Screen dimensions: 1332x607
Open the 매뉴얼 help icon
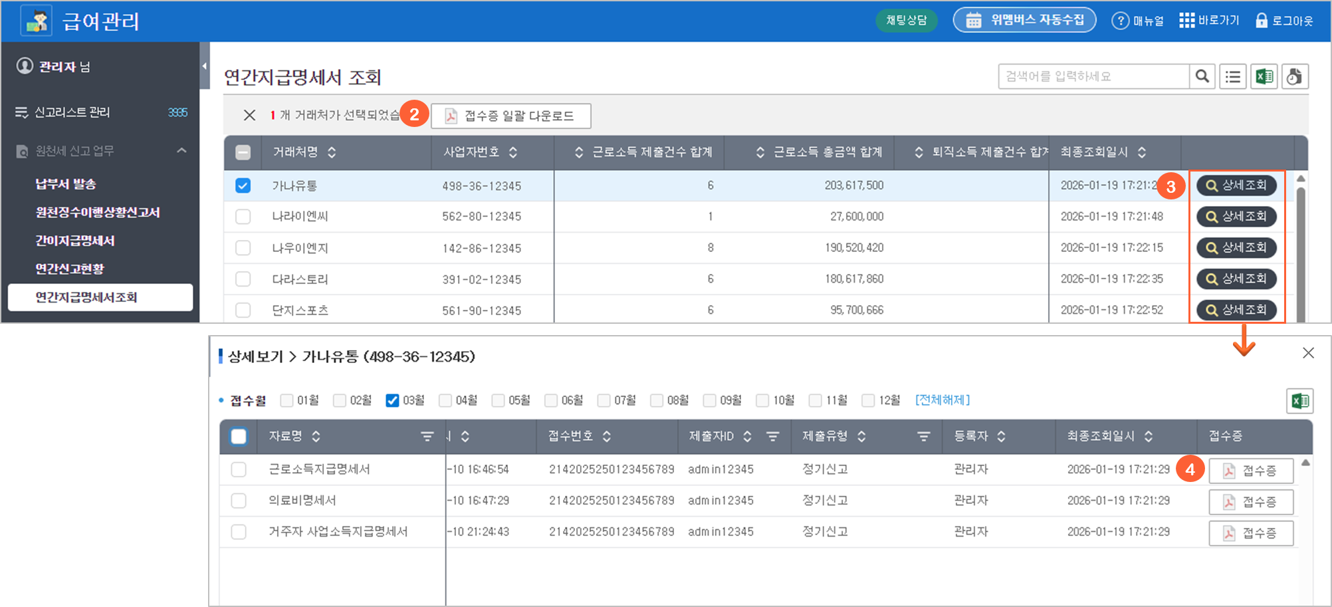click(x=1121, y=21)
